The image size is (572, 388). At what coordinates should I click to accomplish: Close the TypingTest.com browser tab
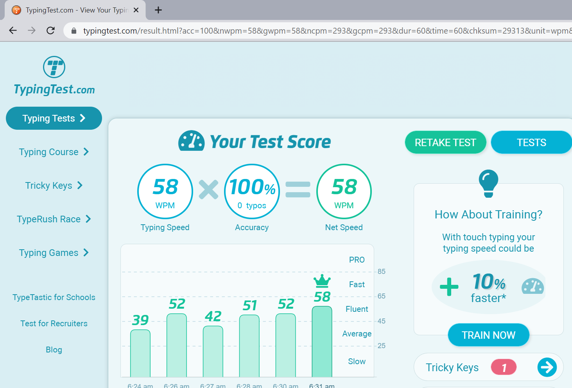tap(136, 10)
